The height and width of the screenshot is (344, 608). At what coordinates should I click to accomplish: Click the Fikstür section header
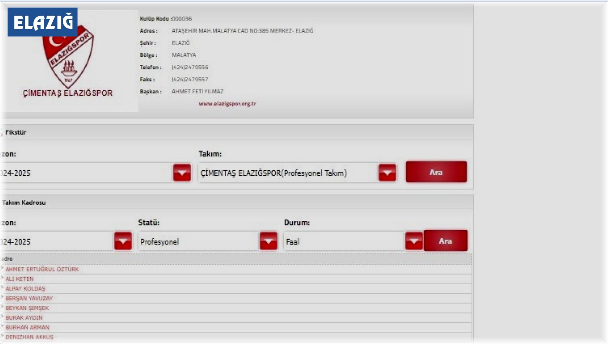coord(16,133)
